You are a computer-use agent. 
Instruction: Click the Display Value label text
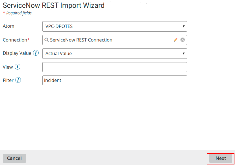(x=17, y=53)
